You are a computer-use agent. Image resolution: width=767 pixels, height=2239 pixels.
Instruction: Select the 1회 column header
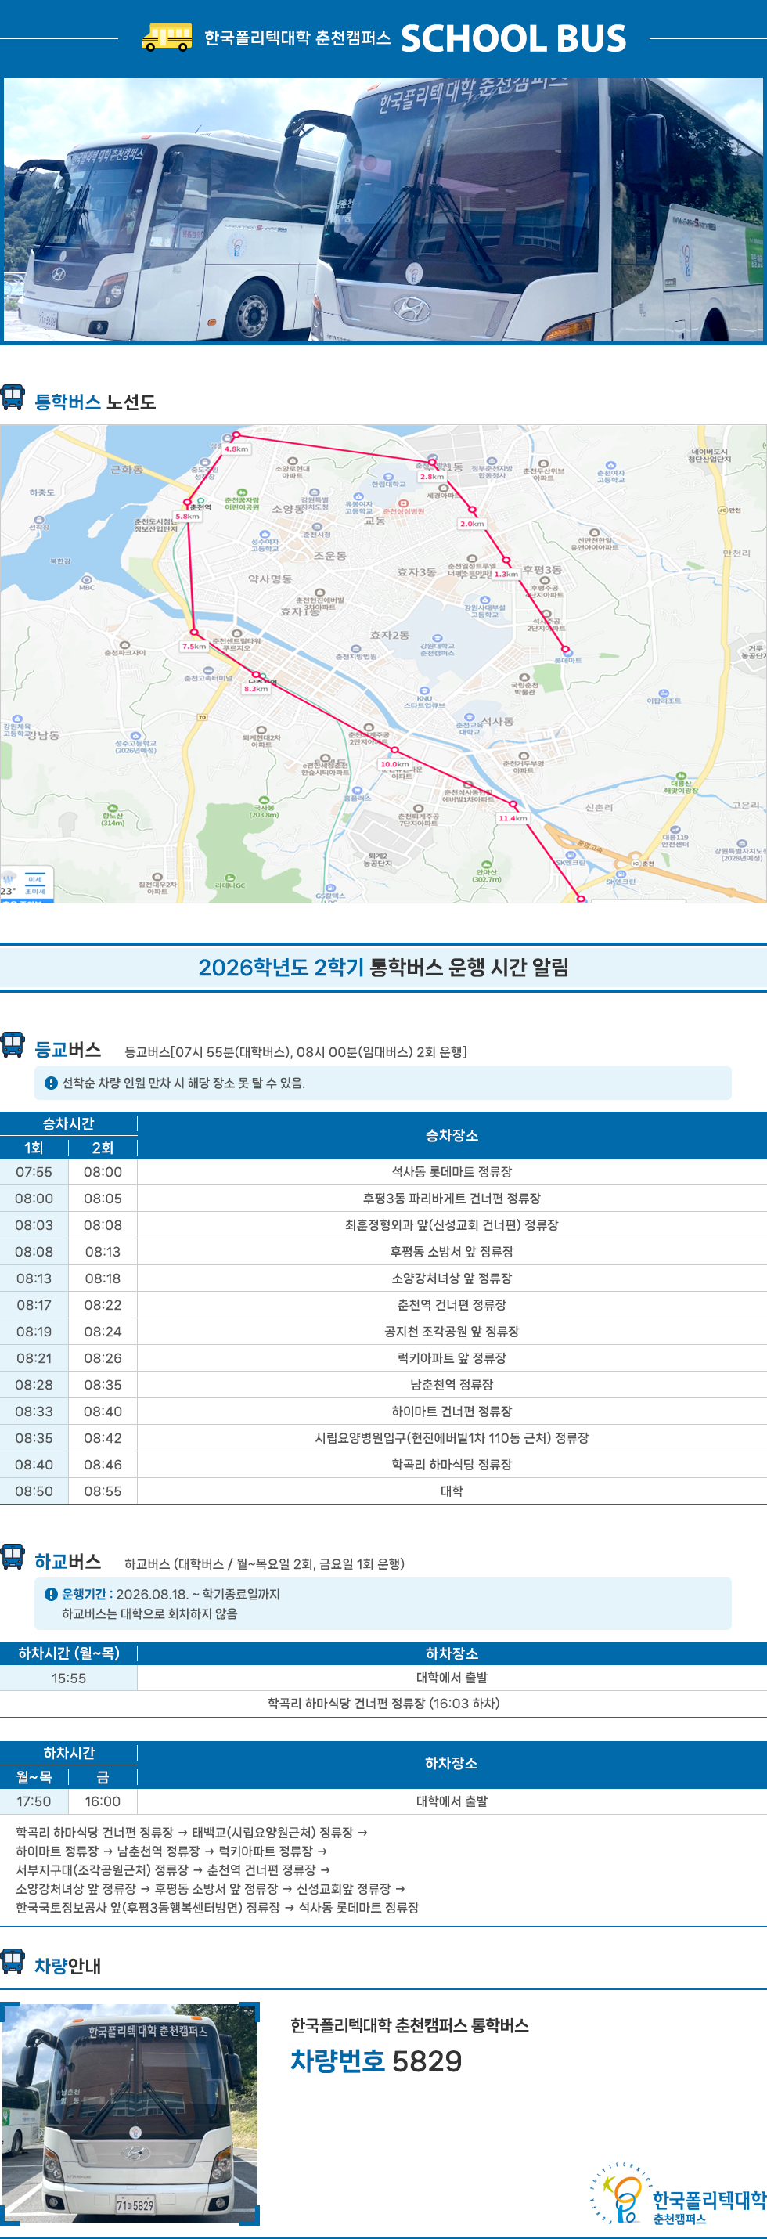(x=34, y=1148)
